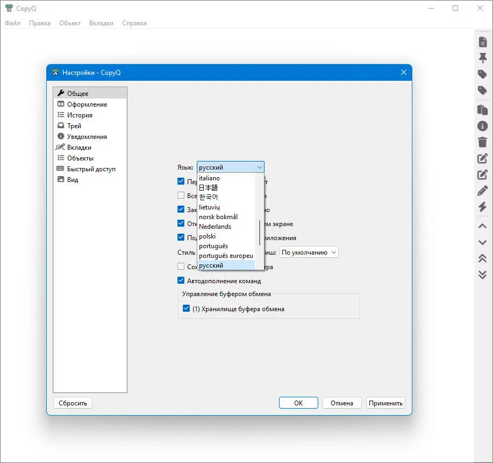Click the CopyQ logo in the main window title bar
This screenshot has height=463, width=493.
[9, 8]
